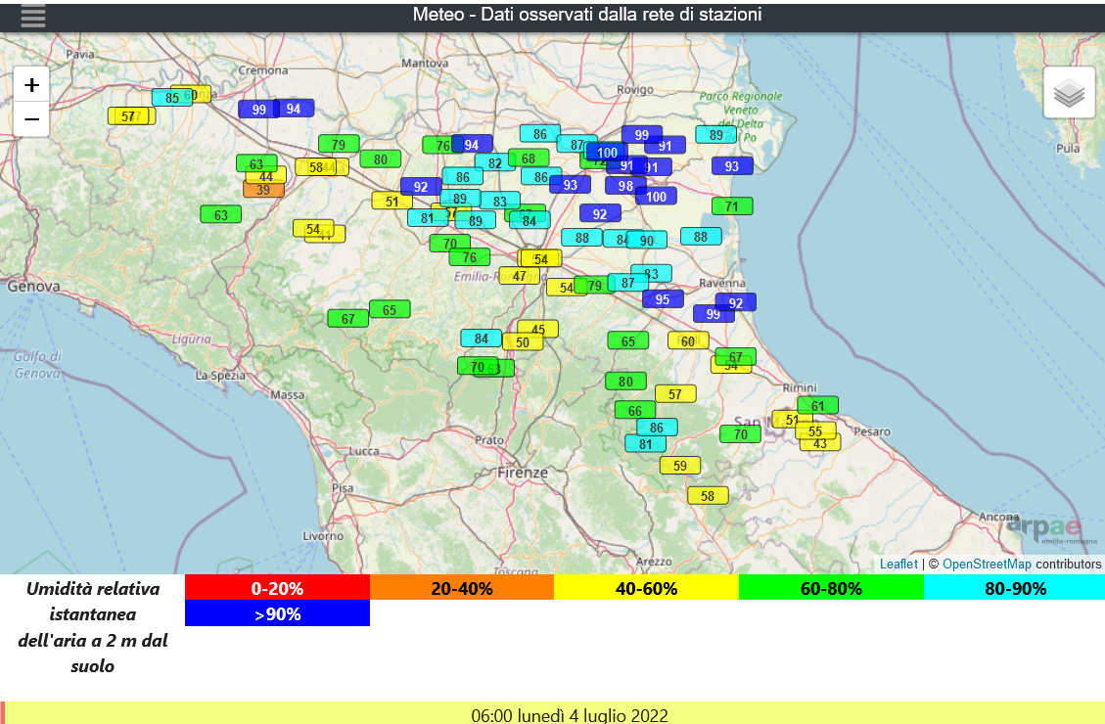Open the hamburger menu icon
The width and height of the screenshot is (1105, 724).
(33, 16)
